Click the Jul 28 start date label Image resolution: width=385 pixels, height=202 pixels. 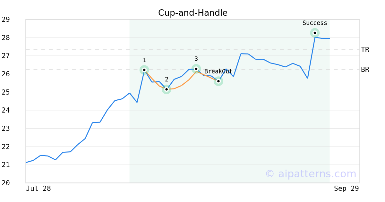[38, 189]
